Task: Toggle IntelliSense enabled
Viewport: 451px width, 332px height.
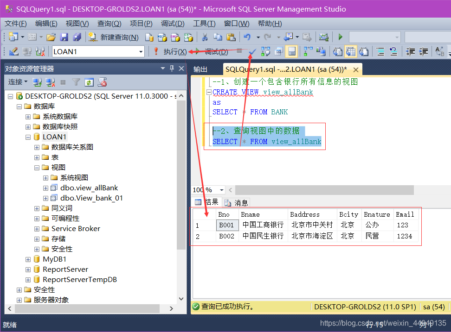Action: point(292,52)
